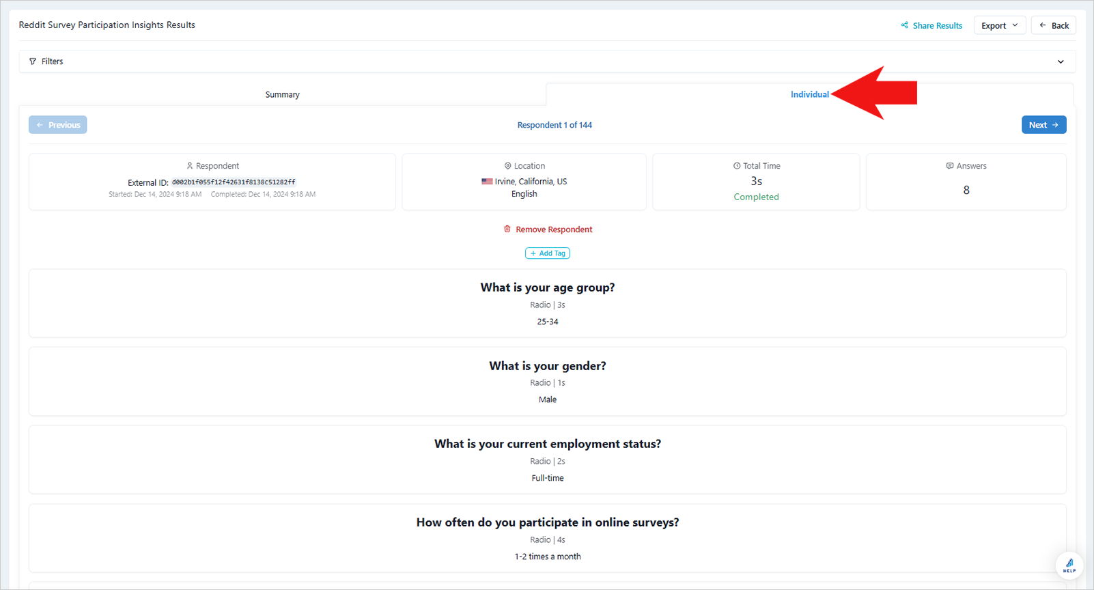Go to the Next respondent
The image size is (1094, 590).
[1043, 125]
